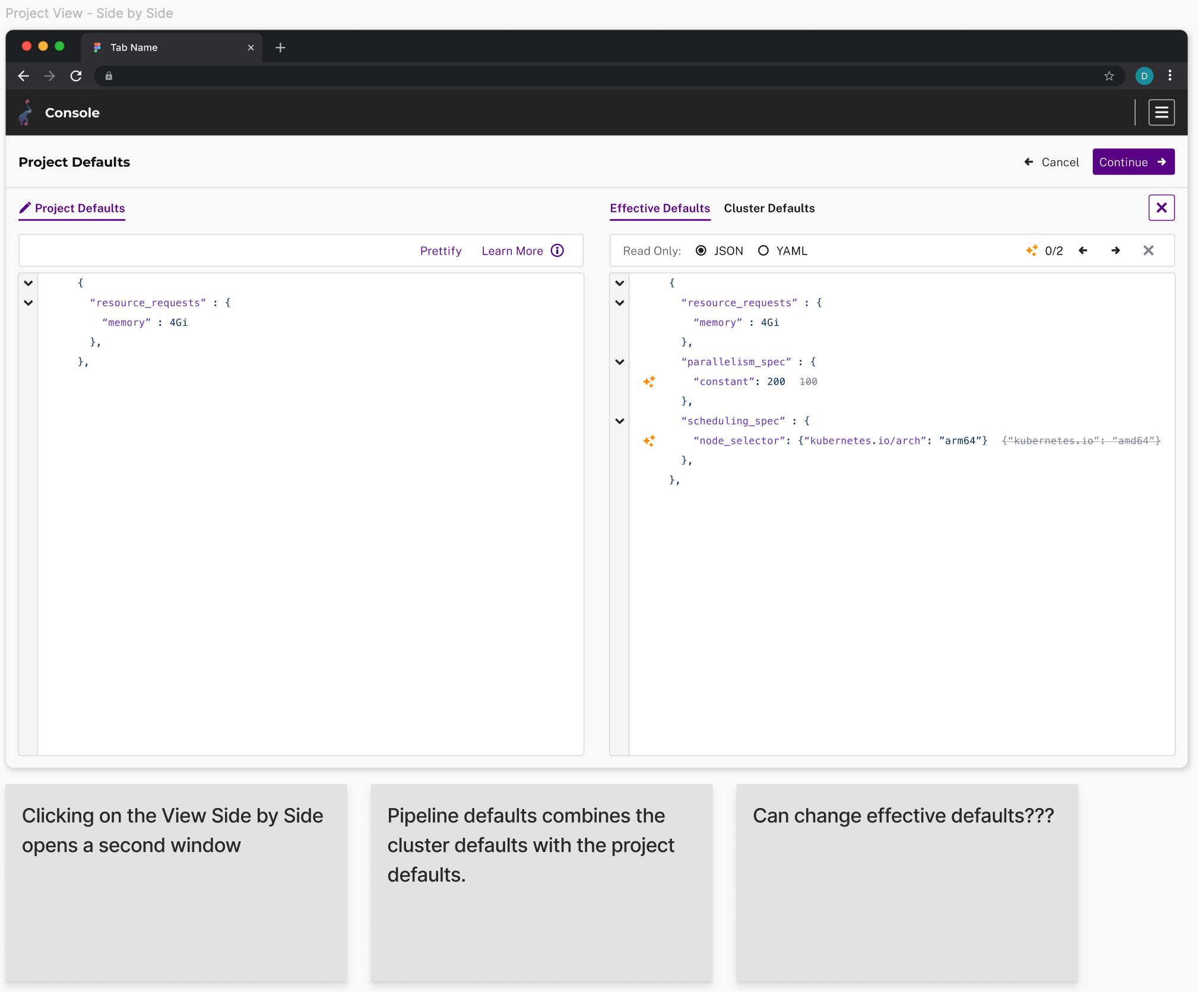Select the YAML radio button
This screenshot has width=1198, height=992.
pos(763,250)
